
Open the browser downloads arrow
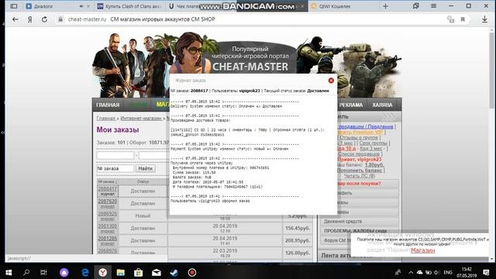(x=484, y=19)
